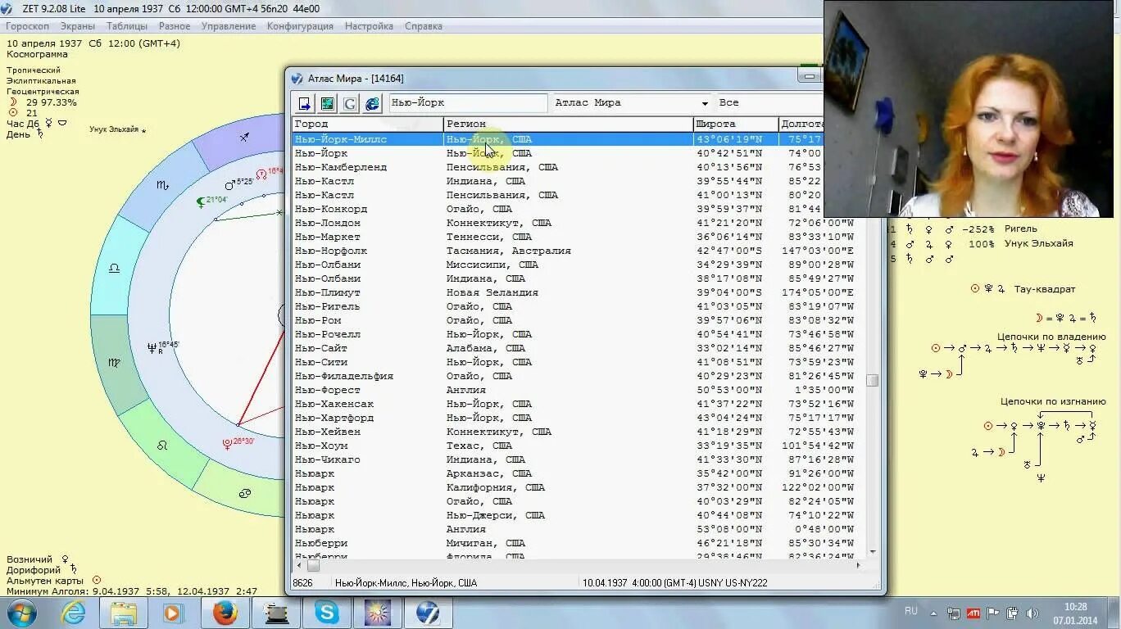Click the atlas scroll-down arrow
1121x629 pixels.
tap(873, 552)
